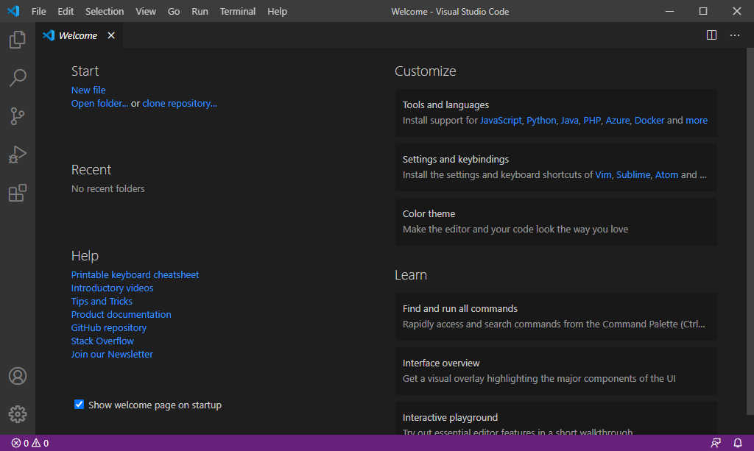Maximize the Visual Studio Code window
The width and height of the screenshot is (754, 451).
tap(703, 11)
